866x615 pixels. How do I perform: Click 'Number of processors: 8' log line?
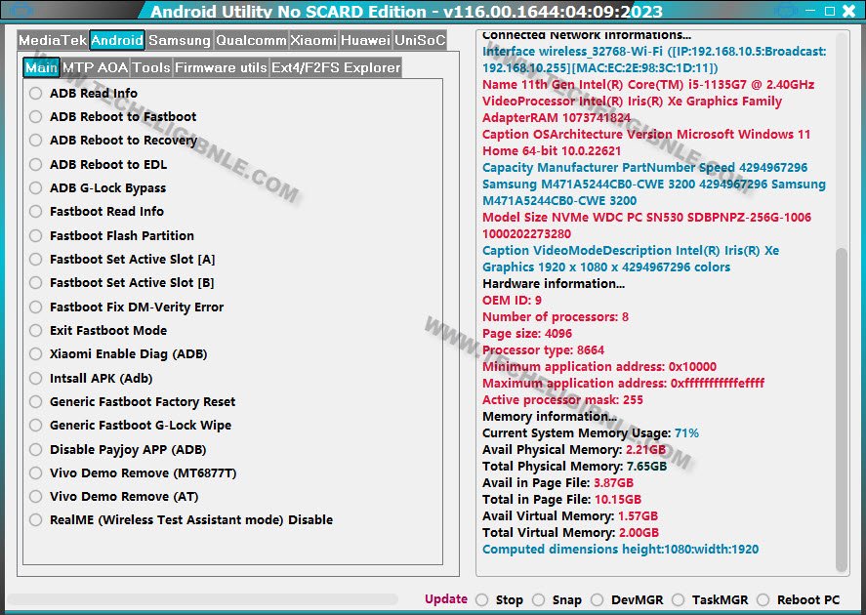click(x=556, y=317)
